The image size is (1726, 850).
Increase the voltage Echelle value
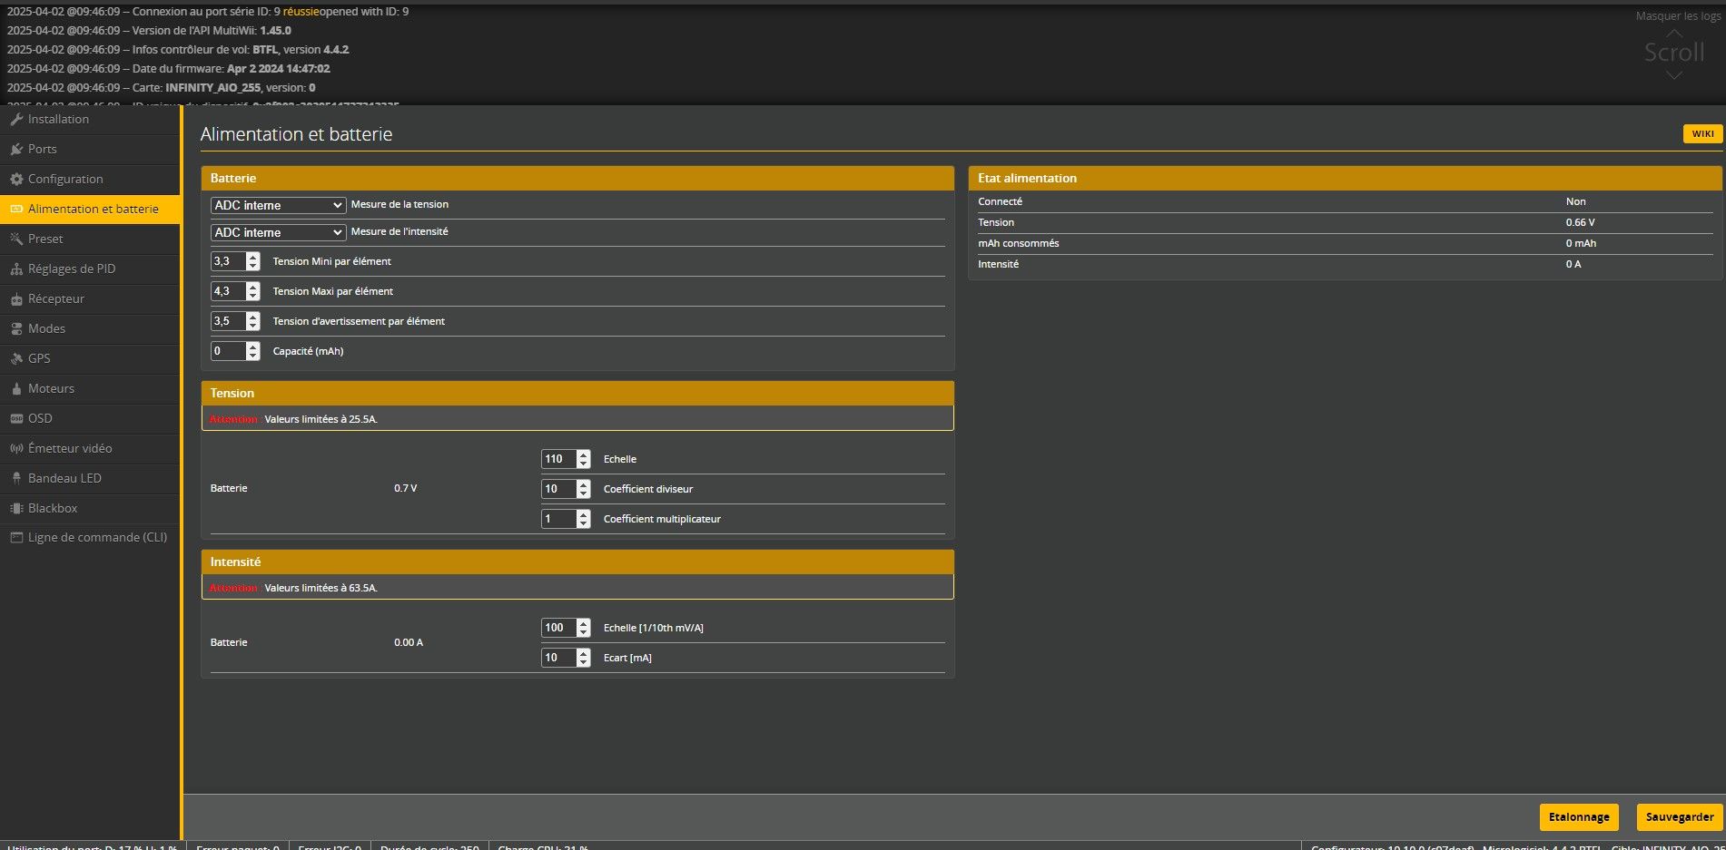coord(584,454)
